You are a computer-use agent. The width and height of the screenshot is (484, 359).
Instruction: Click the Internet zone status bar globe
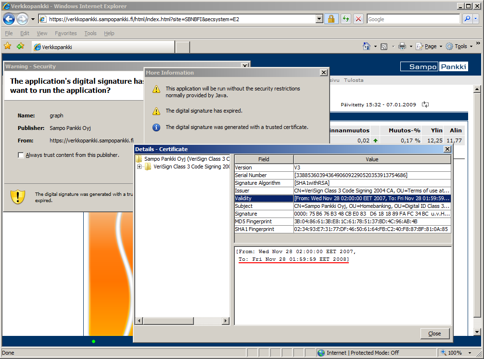click(x=321, y=353)
